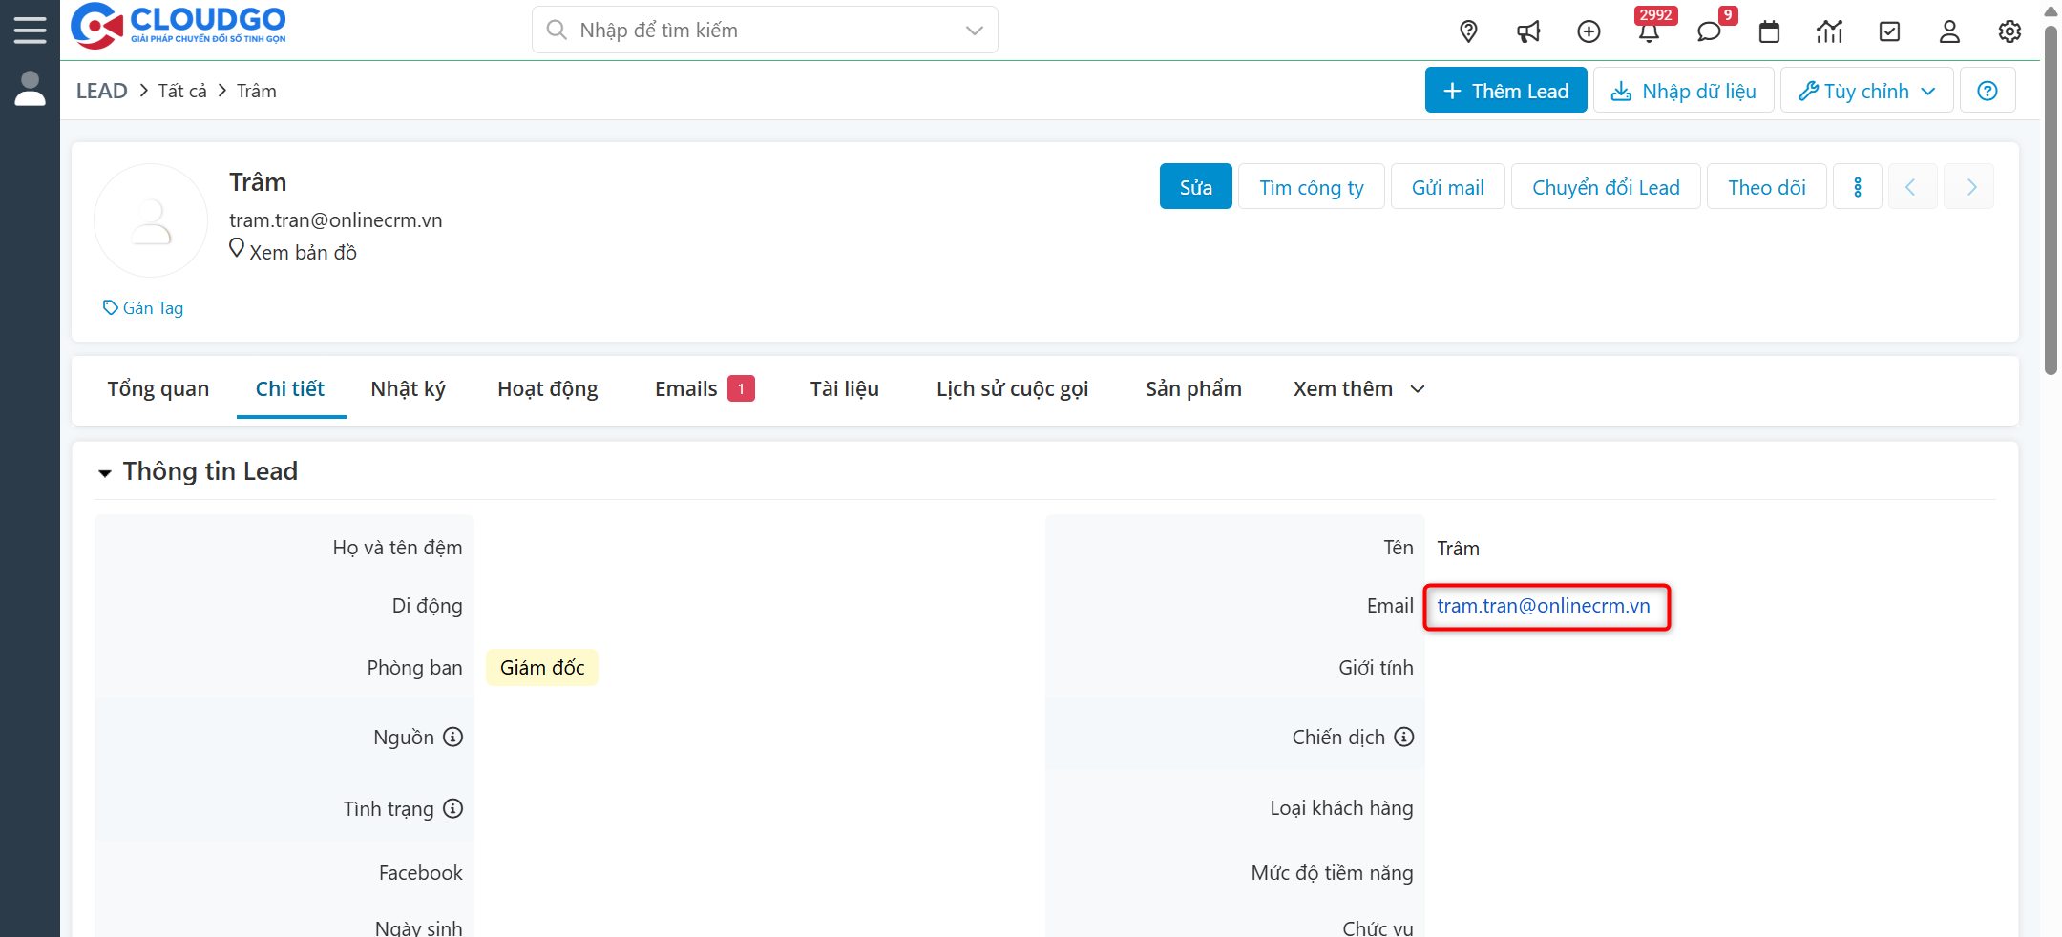2062x937 pixels.
Task: Click the Chuyển đổi Lead button
Action: 1606,187
